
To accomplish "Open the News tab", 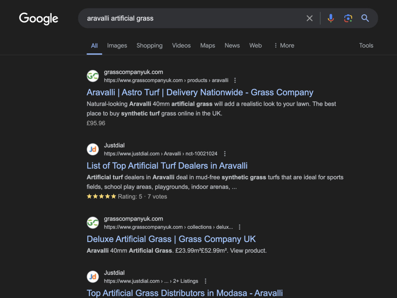I will coord(232,46).
